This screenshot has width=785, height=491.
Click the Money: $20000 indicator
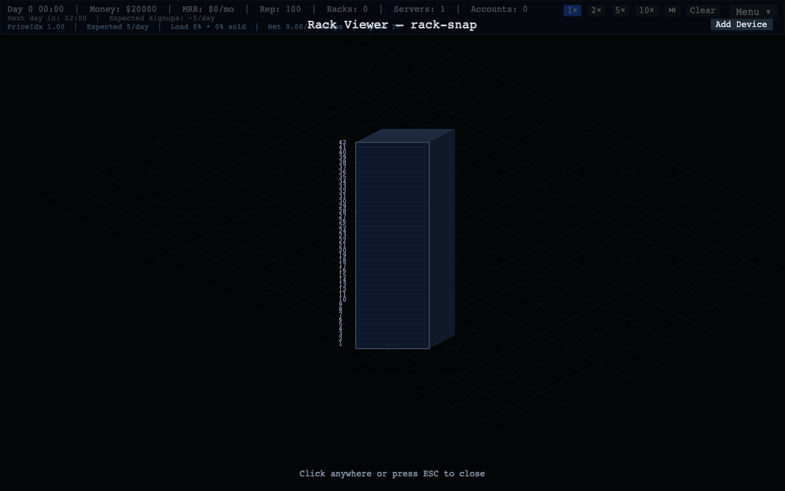click(123, 9)
